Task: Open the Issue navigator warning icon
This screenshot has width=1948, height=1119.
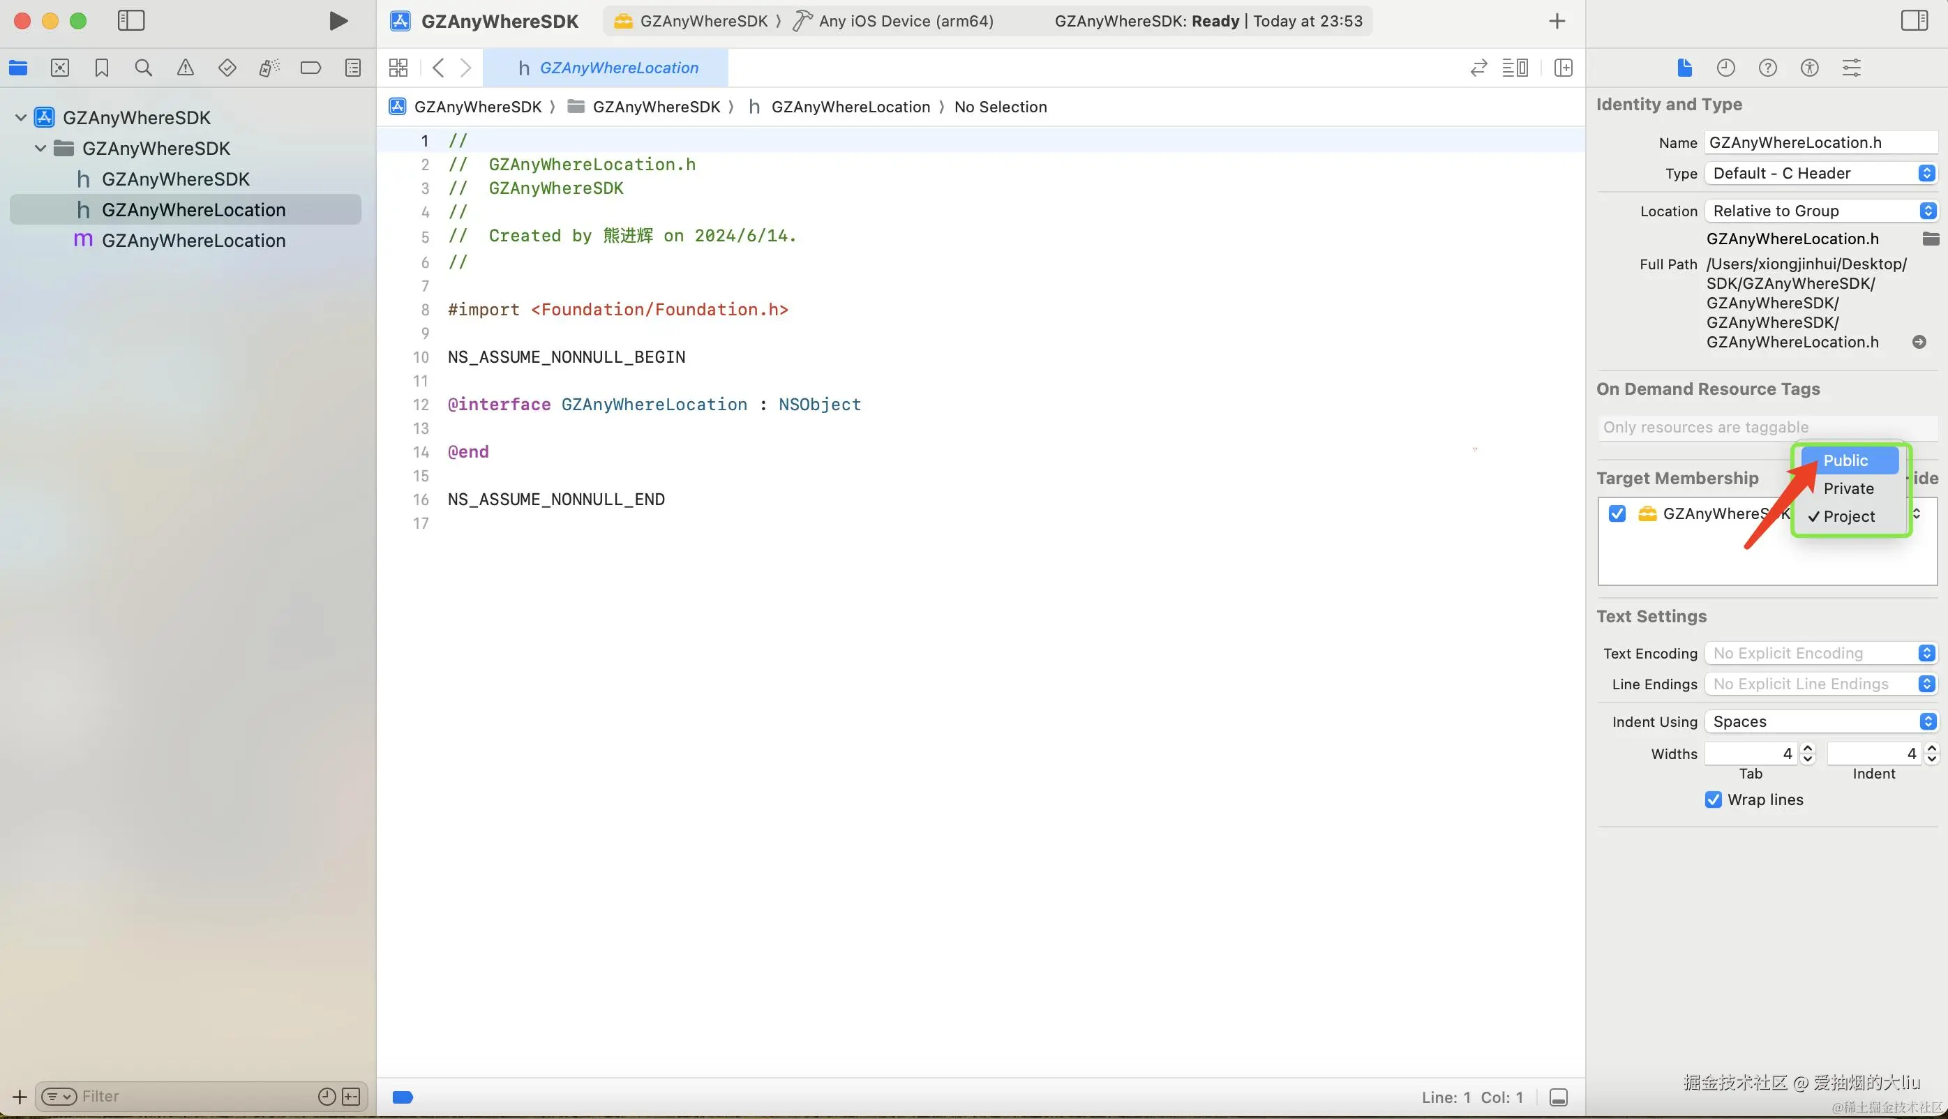Action: [185, 68]
